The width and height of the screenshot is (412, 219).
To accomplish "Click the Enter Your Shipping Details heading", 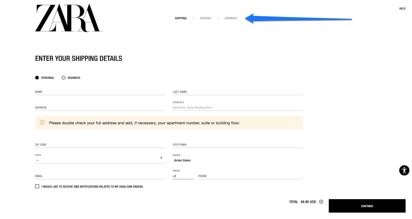I will point(79,58).
